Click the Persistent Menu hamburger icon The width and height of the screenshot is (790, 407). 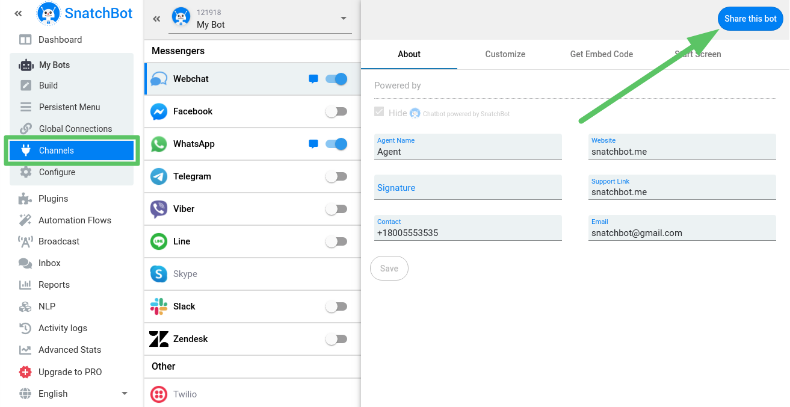[26, 107]
